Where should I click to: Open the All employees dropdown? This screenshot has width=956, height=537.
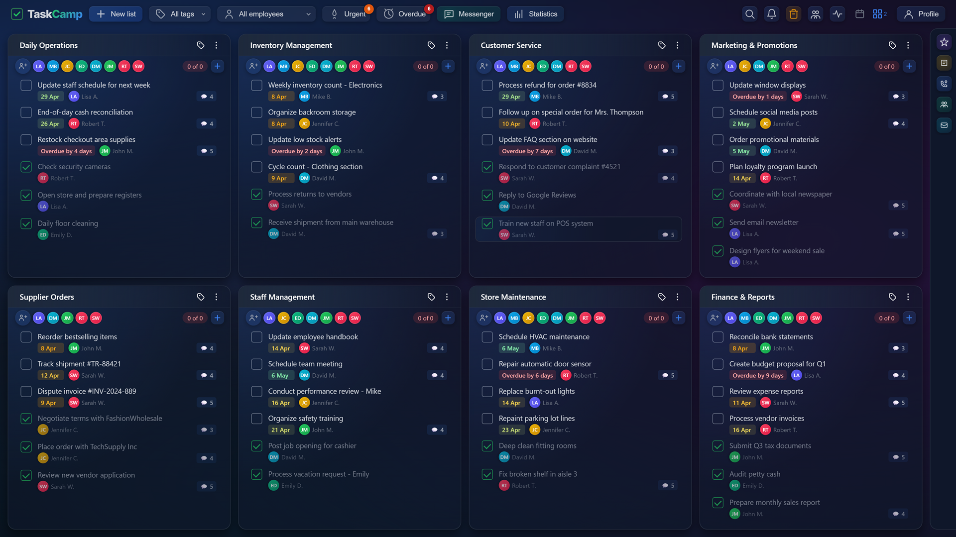tap(267, 14)
